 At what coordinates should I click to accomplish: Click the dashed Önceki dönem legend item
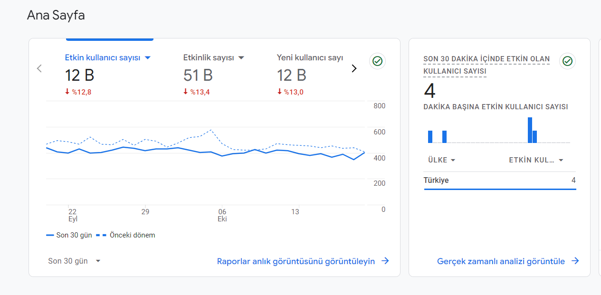125,235
